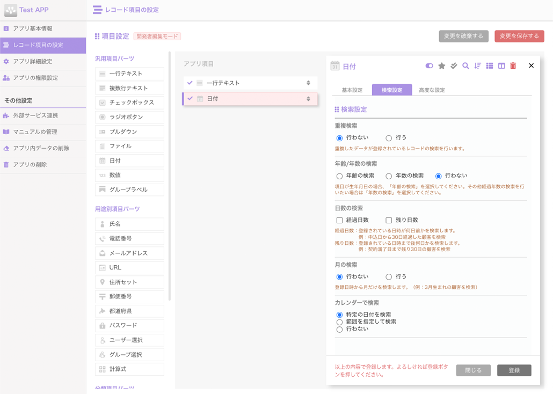Select 行う for 月の検索
Screen dimensions: 553x394
[x=389, y=277]
